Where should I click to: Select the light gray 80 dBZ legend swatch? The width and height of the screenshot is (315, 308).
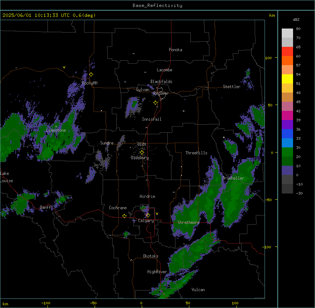pyautogui.click(x=287, y=33)
